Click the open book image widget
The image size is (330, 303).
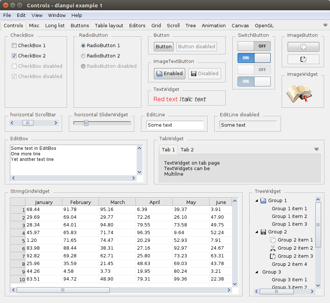(299, 94)
